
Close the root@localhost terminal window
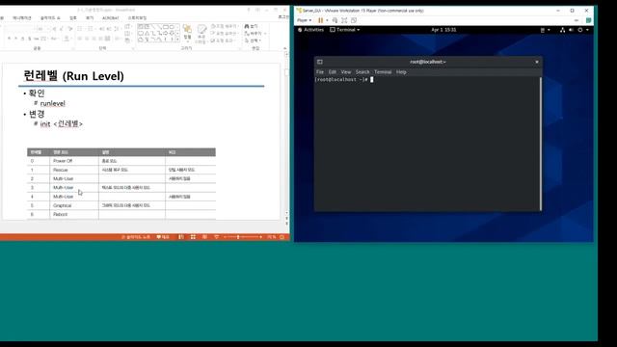click(x=537, y=62)
